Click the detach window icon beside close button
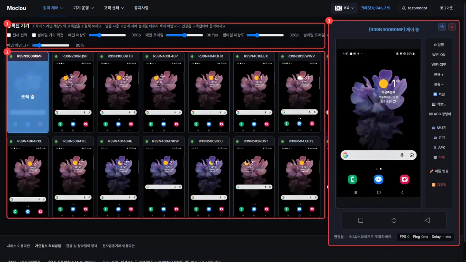466x262 pixels. coord(442,27)
